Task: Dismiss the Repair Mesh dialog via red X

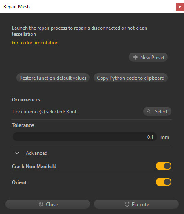Action: tap(180, 7)
